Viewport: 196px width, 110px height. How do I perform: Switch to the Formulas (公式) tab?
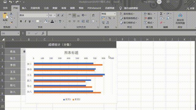(x=46, y=8)
